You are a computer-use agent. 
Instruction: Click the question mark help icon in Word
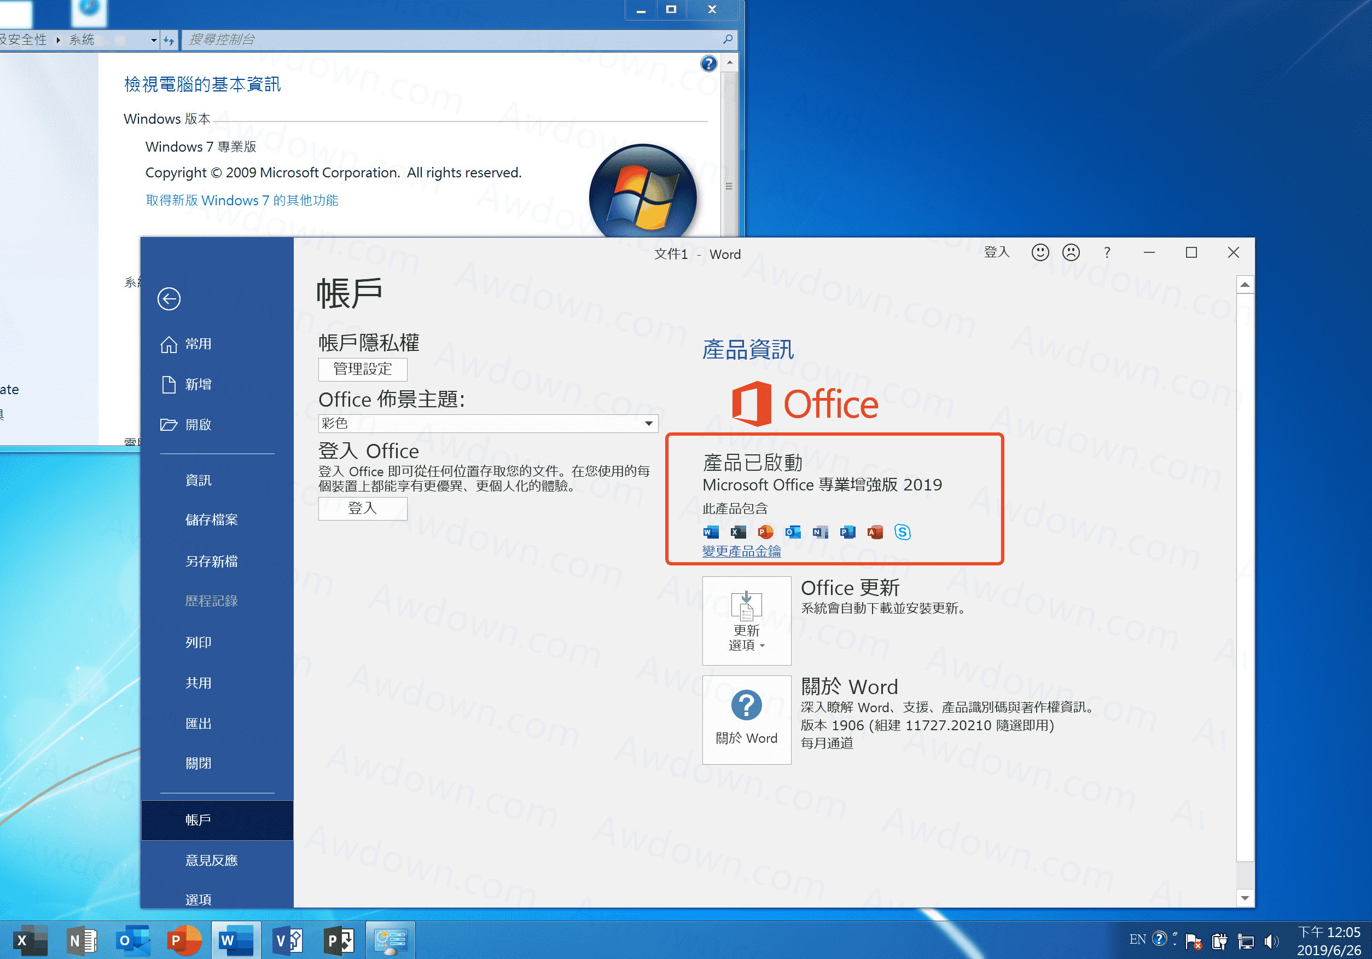pos(1107,252)
